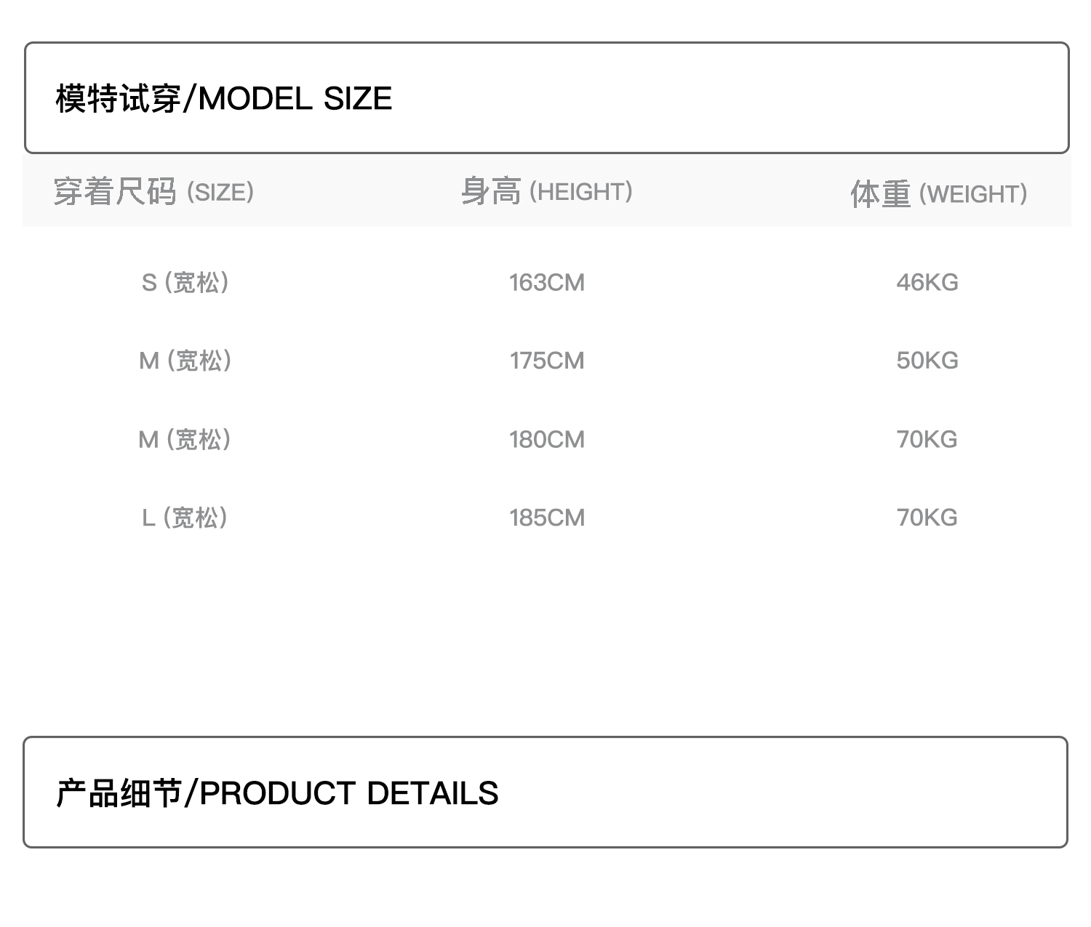Click the (SIZE) label in header row
This screenshot has width=1091, height=927.
tap(220, 193)
